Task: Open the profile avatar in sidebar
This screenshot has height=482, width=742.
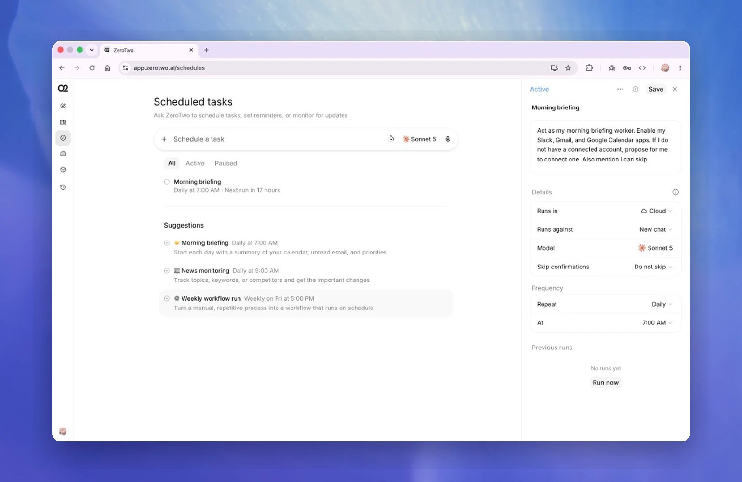Action: pos(63,431)
